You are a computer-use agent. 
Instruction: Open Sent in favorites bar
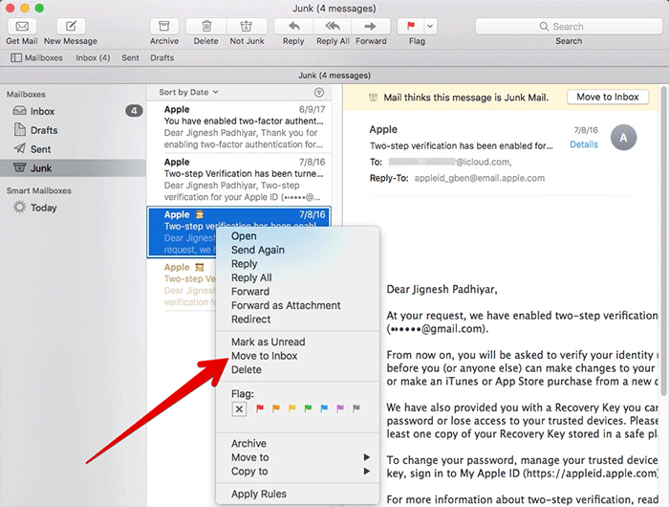(130, 57)
